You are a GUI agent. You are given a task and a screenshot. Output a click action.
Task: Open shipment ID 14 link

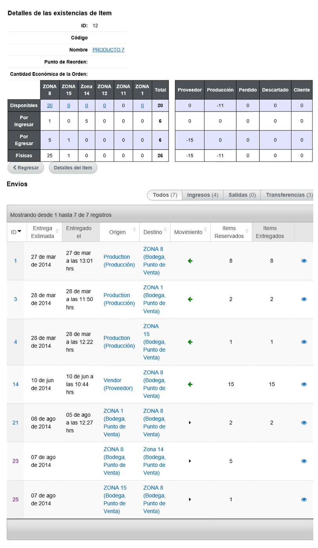pyautogui.click(x=15, y=384)
